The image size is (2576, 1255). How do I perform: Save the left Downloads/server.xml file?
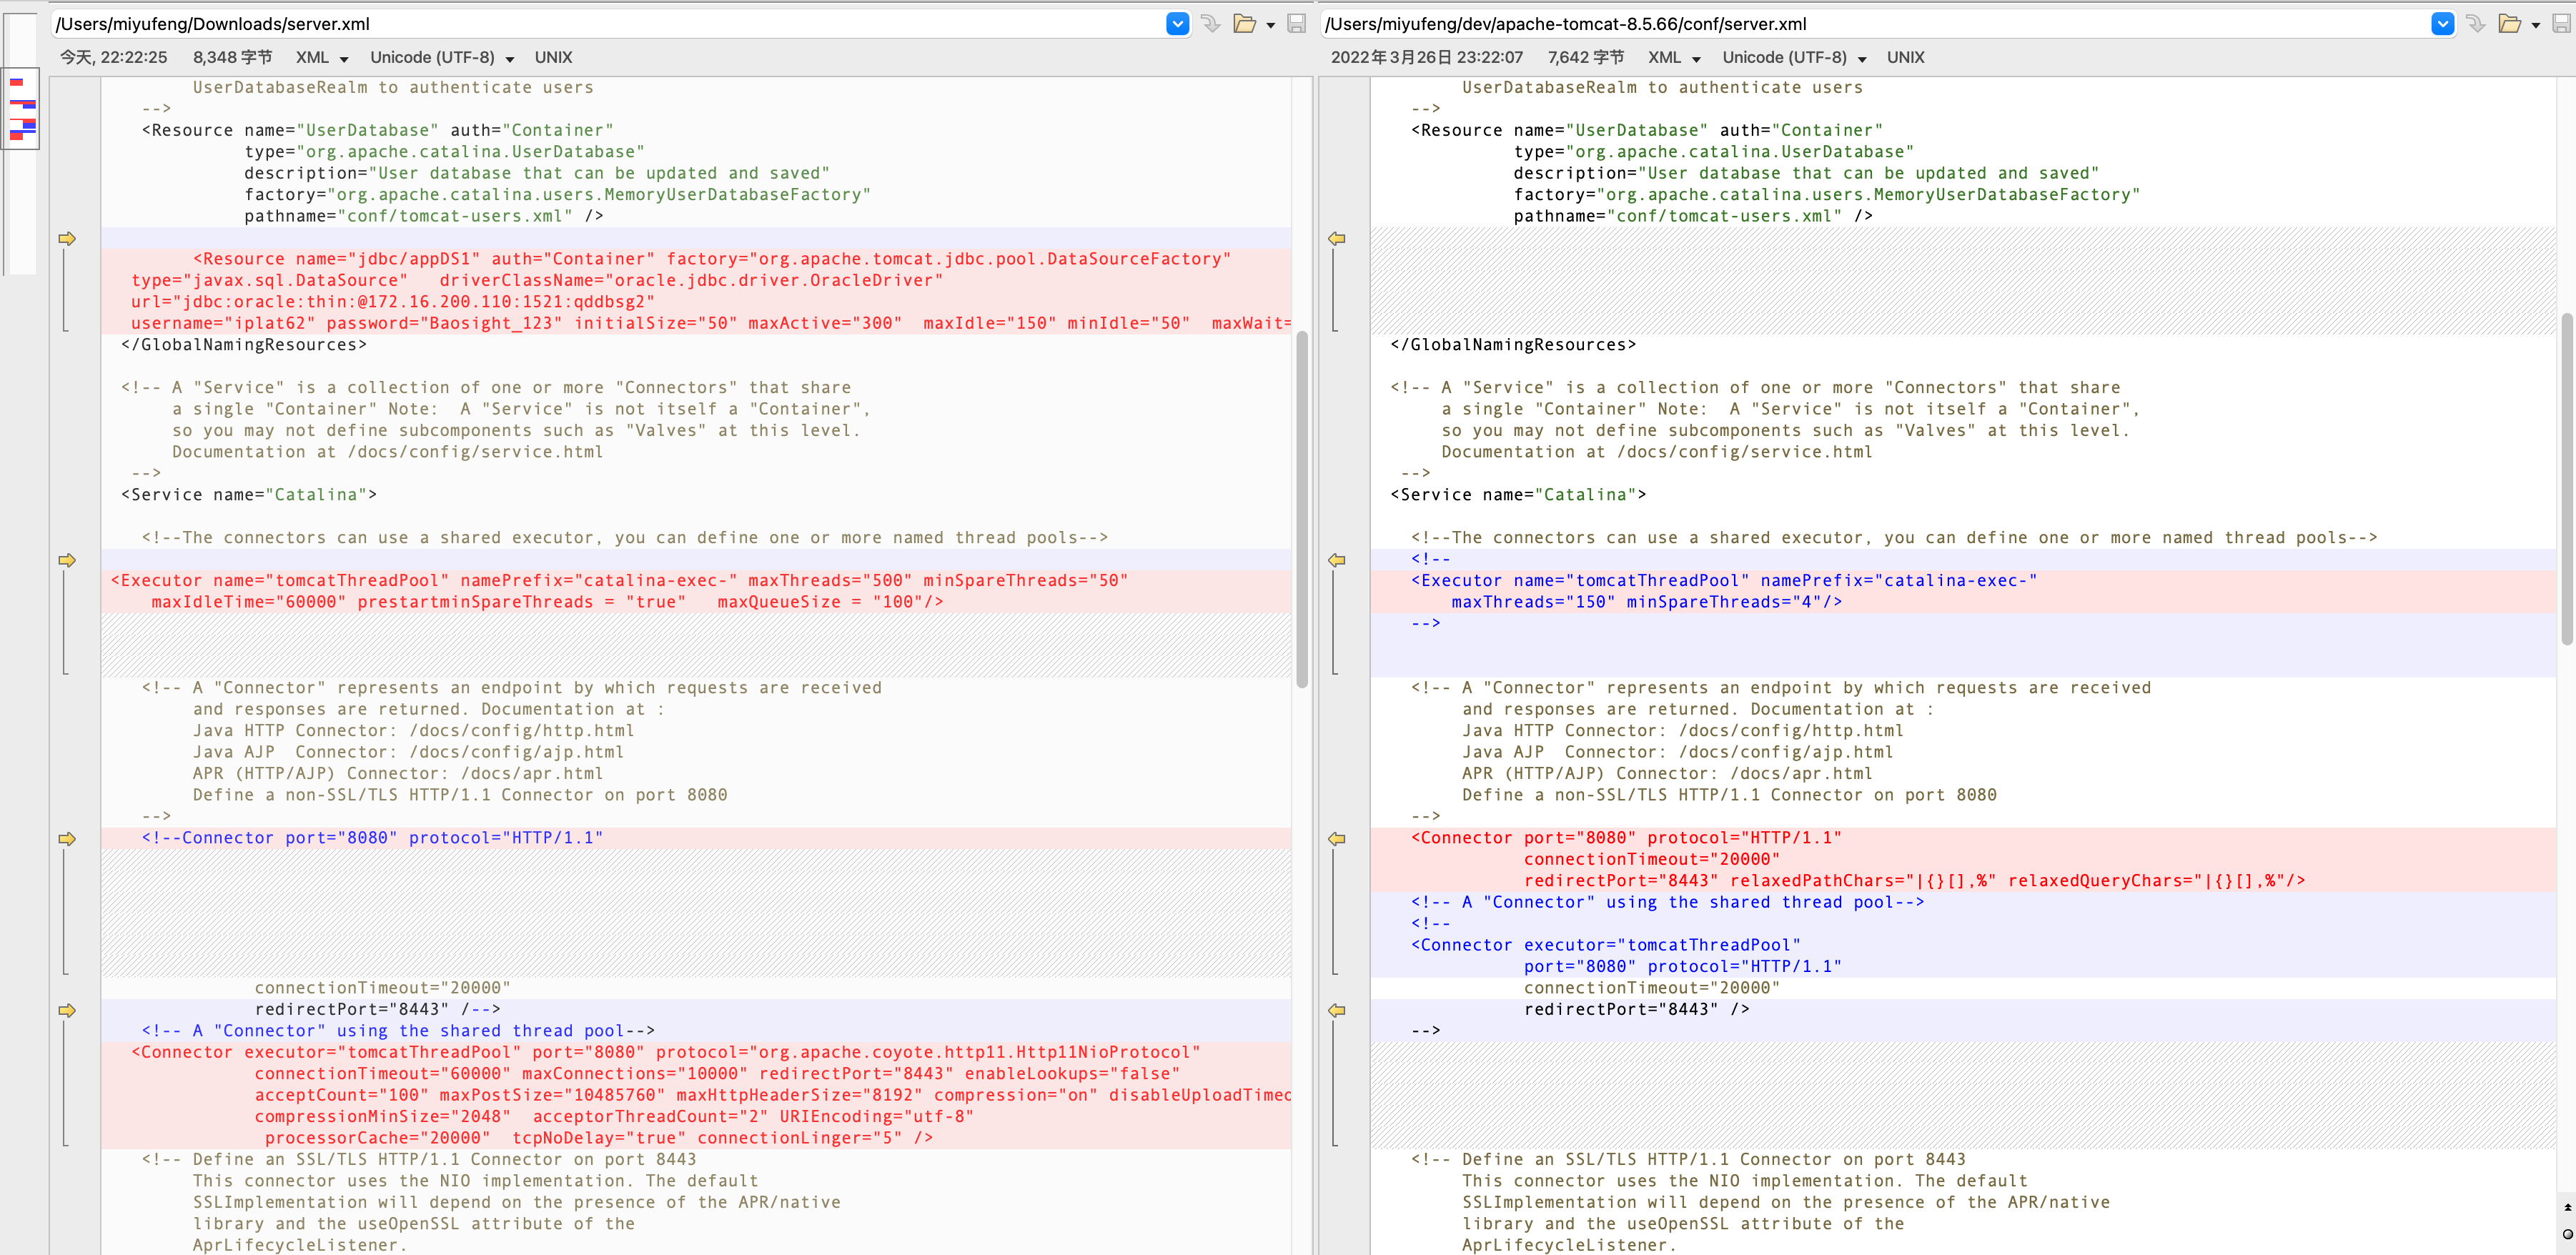point(1296,23)
